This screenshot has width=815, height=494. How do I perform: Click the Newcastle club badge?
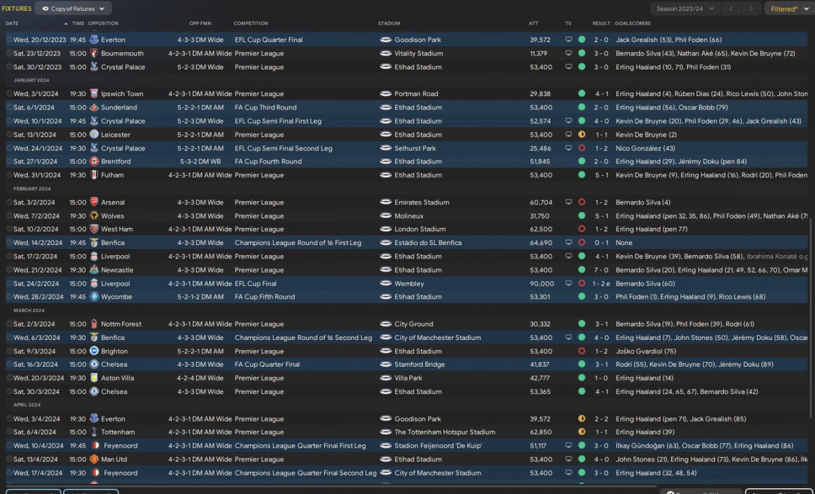tap(94, 270)
